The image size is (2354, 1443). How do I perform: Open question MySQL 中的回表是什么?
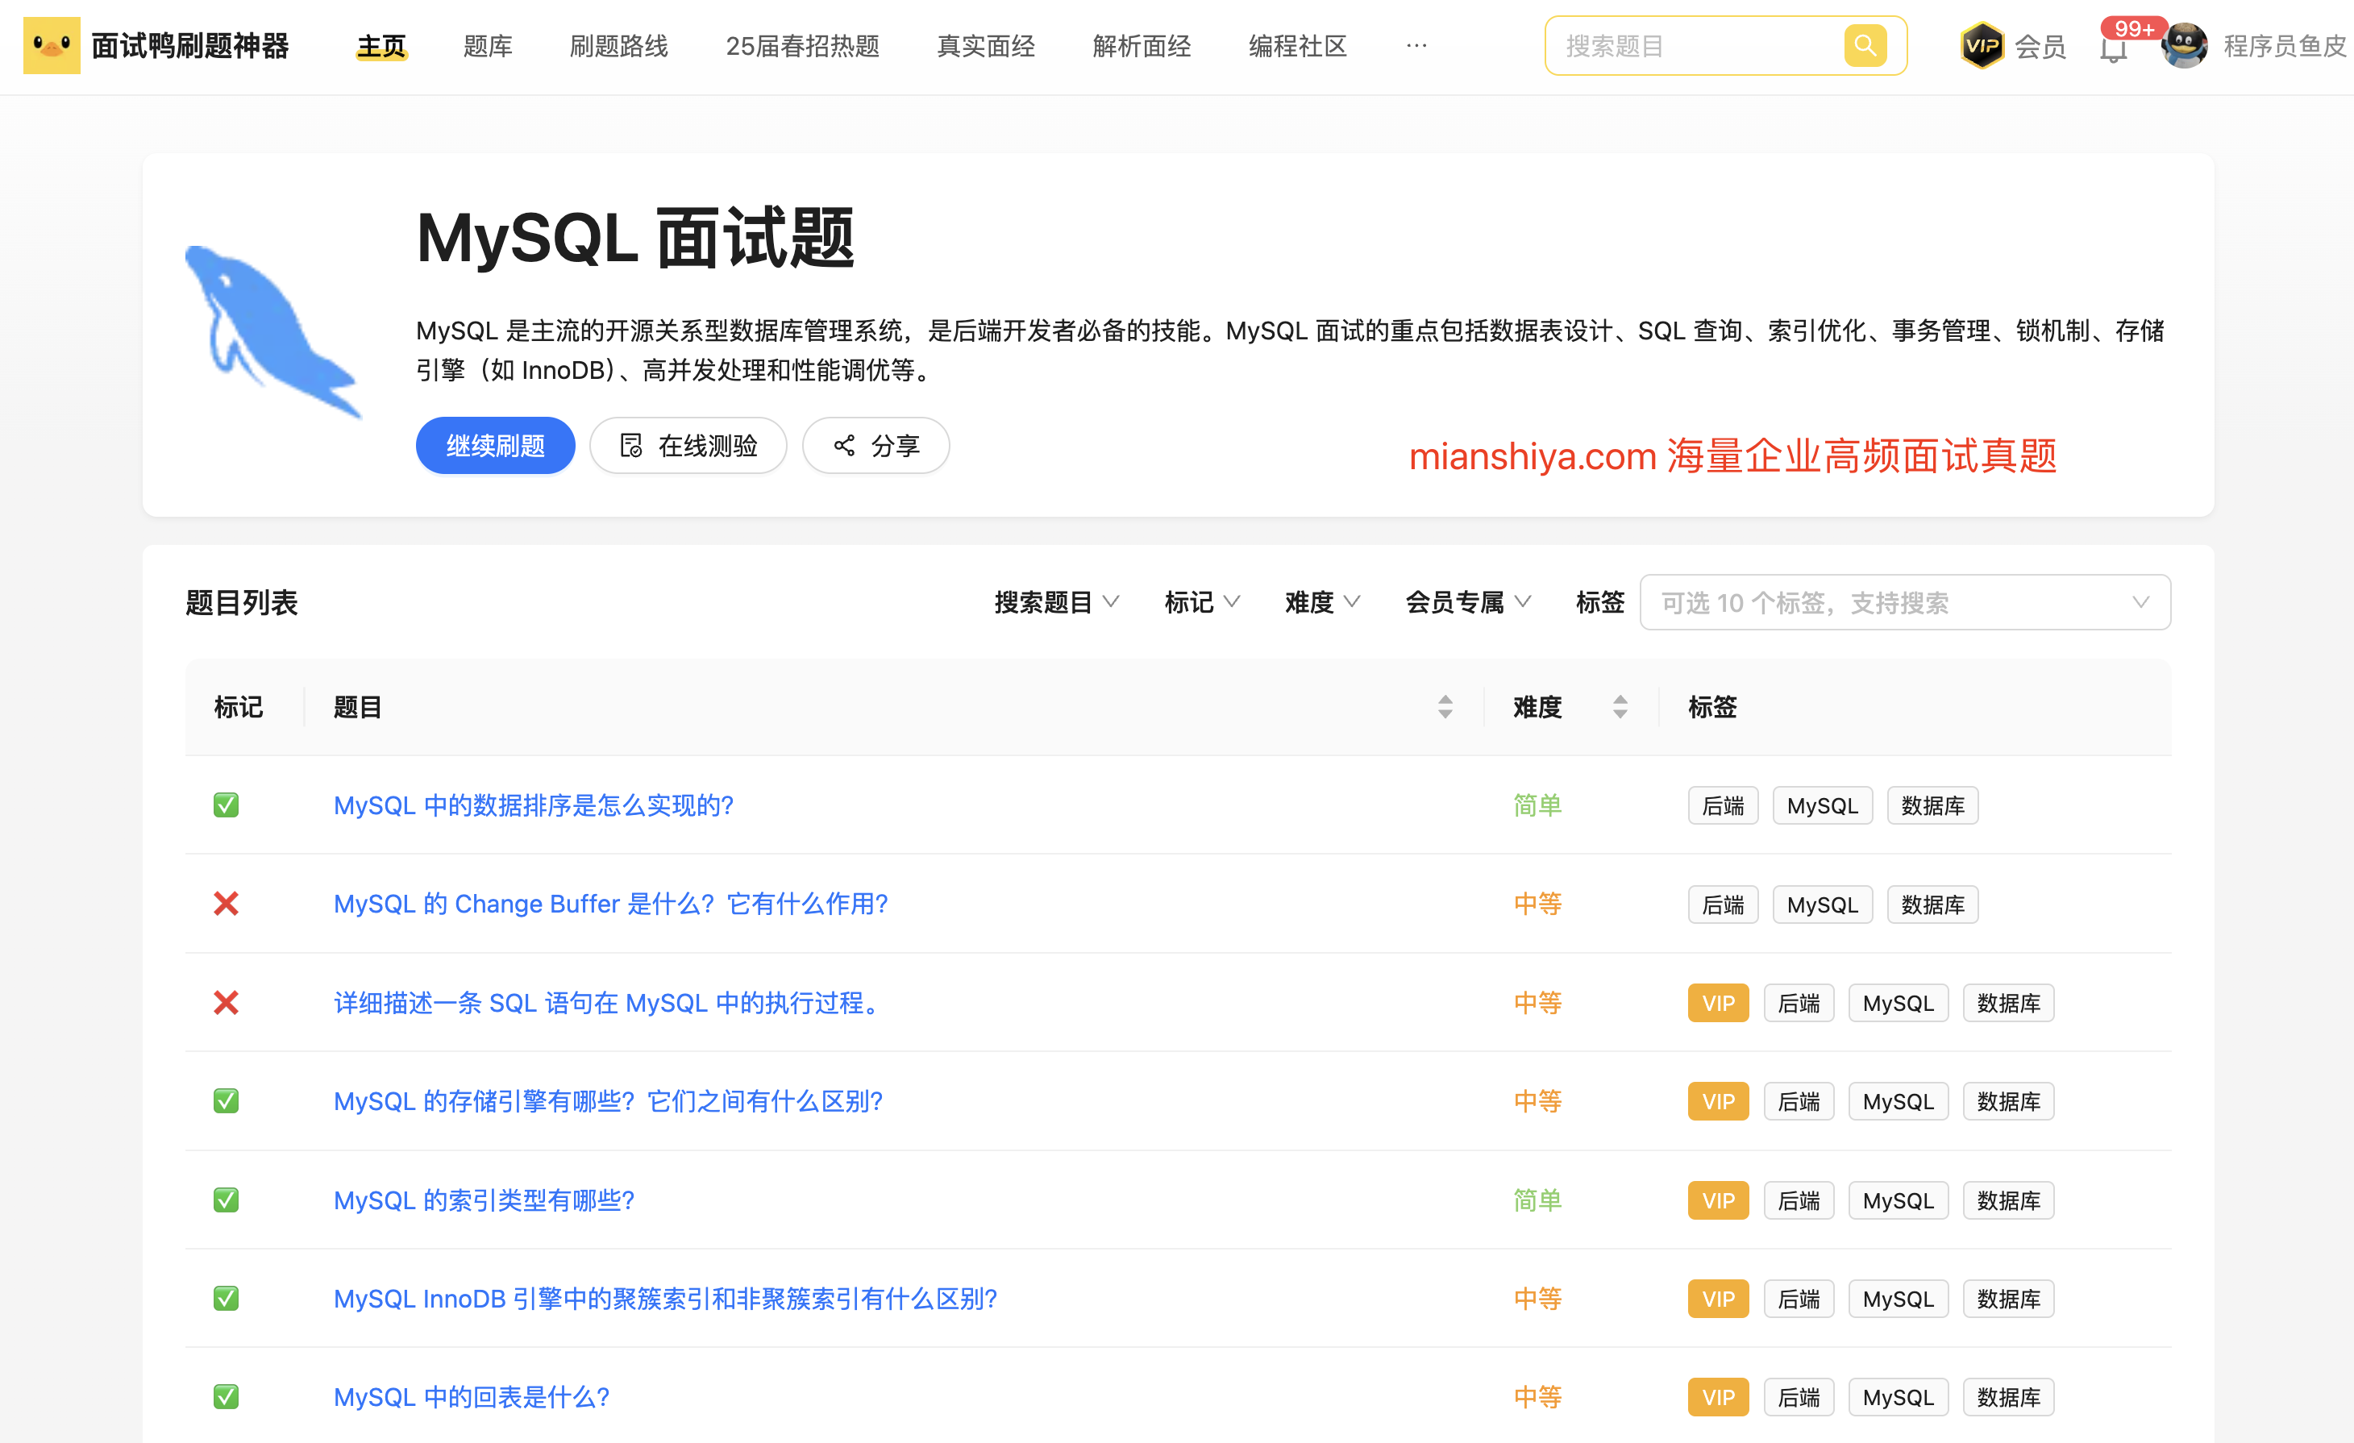pos(471,1397)
